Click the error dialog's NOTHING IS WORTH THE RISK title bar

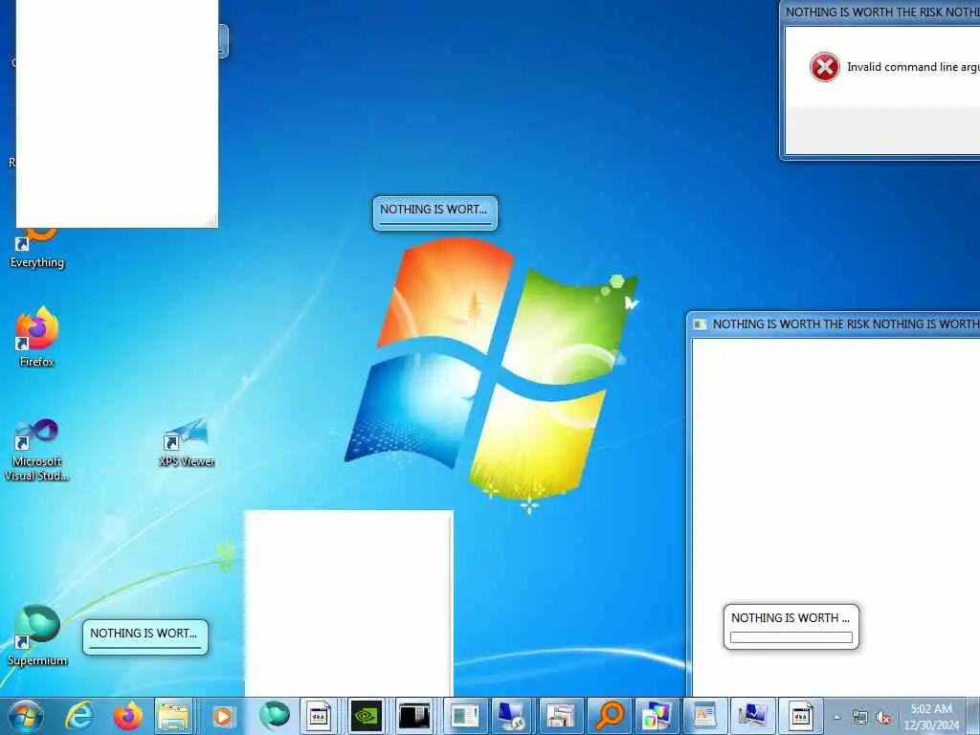point(881,11)
